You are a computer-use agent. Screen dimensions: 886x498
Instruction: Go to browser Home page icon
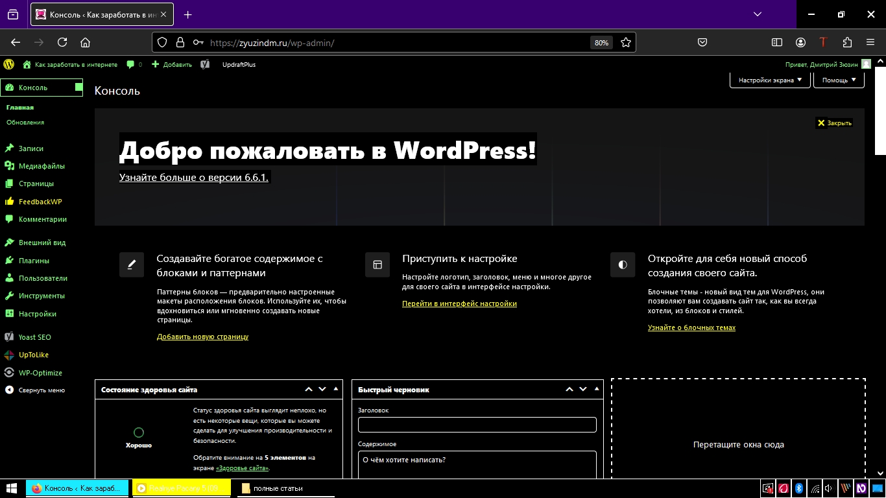click(85, 42)
